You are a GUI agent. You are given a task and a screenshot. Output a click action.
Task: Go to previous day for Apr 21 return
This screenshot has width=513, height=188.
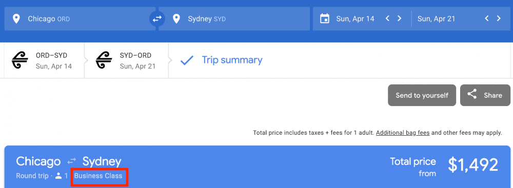click(x=487, y=18)
